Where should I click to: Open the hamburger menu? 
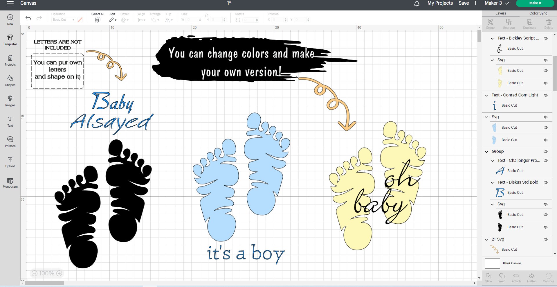(x=10, y=4)
